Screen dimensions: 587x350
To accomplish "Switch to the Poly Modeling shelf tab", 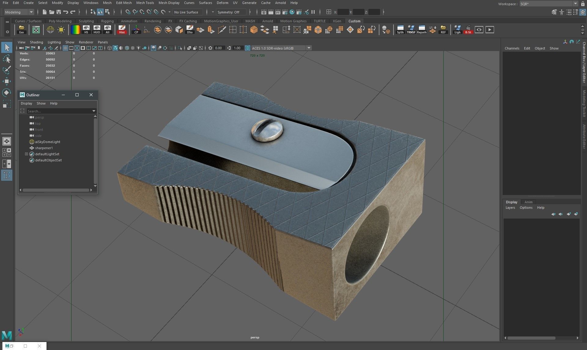I will tap(60, 21).
